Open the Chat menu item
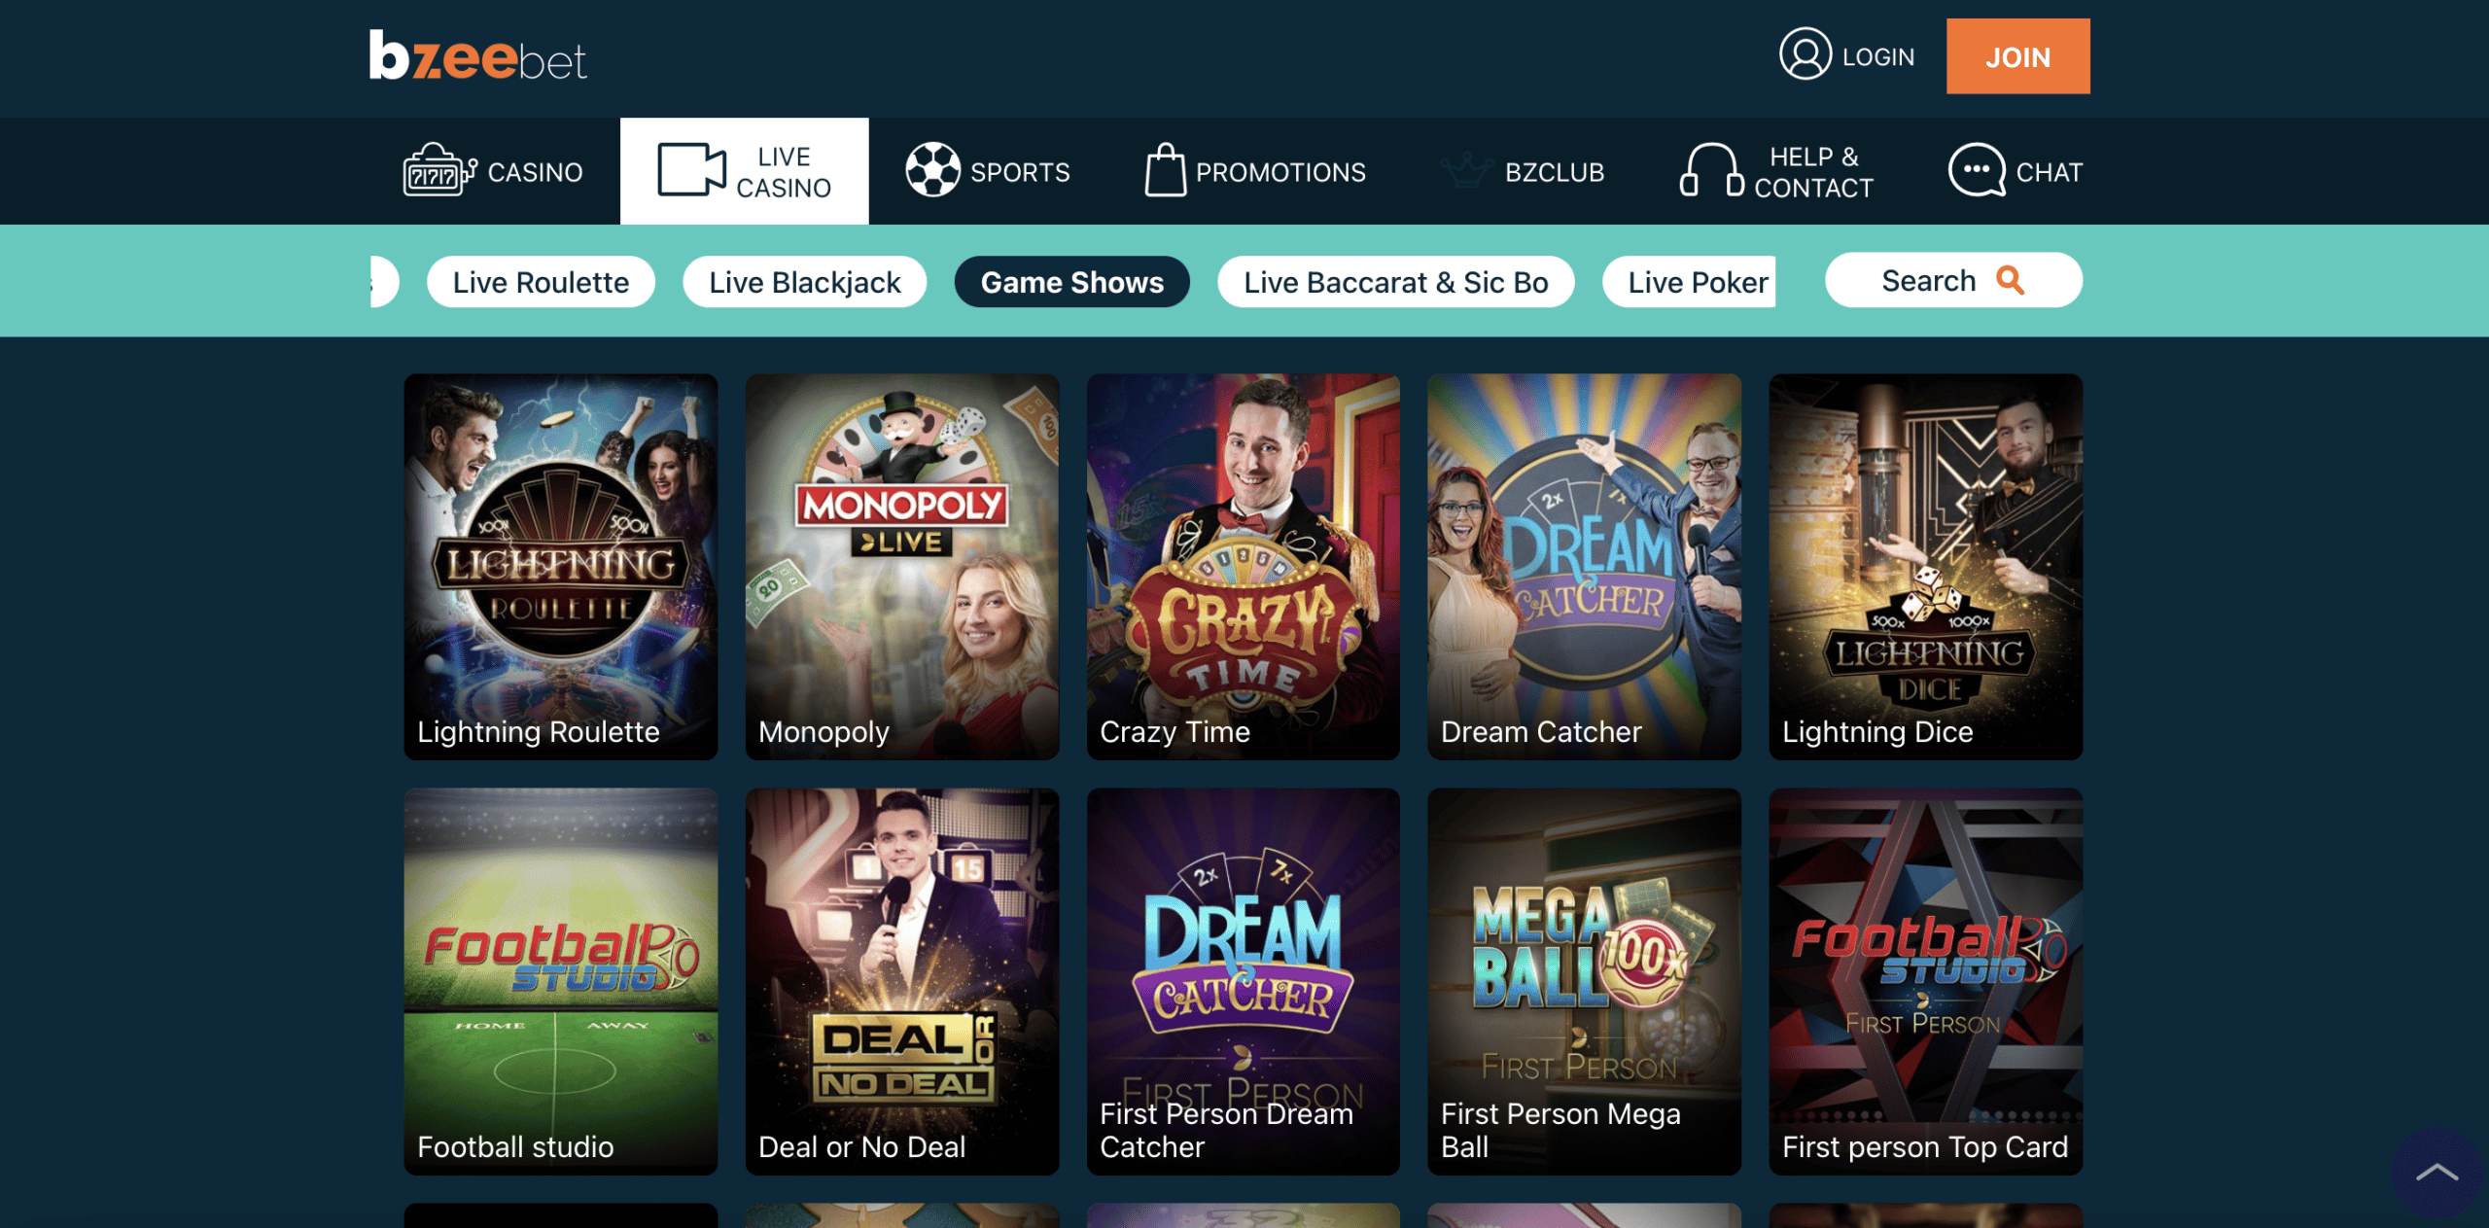The height and width of the screenshot is (1228, 2489). pyautogui.click(x=2016, y=171)
